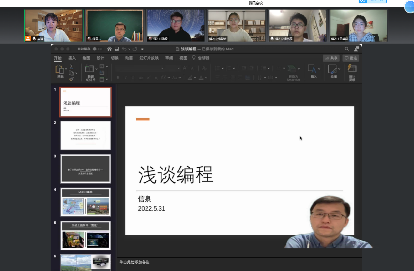
Task: Click the Home icon in title bar
Action: coord(109,49)
